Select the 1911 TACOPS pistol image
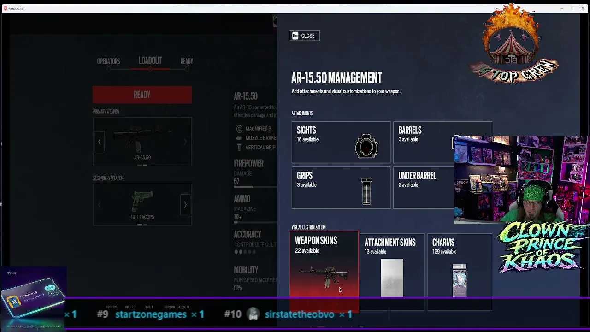 (x=142, y=202)
